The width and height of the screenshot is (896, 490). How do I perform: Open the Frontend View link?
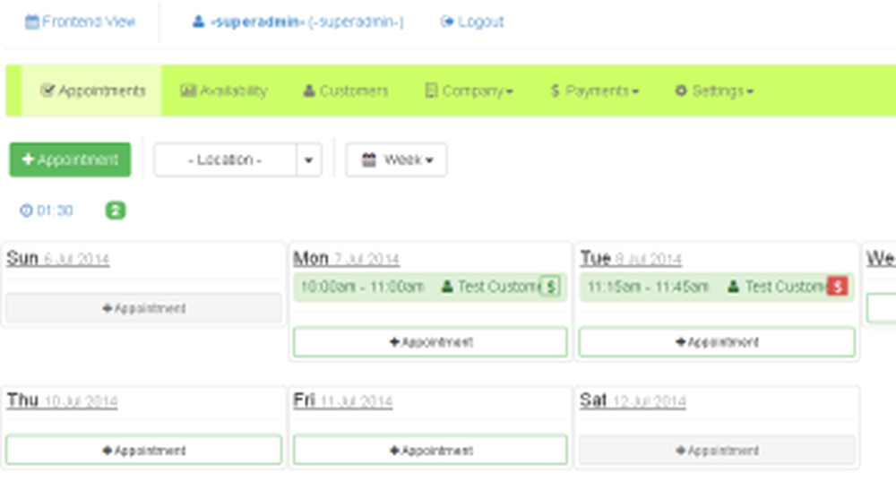tap(80, 21)
